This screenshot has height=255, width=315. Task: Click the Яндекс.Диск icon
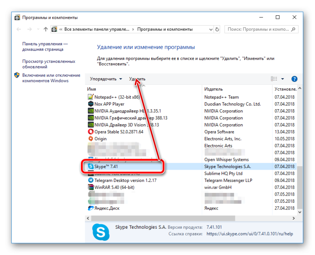point(91,208)
